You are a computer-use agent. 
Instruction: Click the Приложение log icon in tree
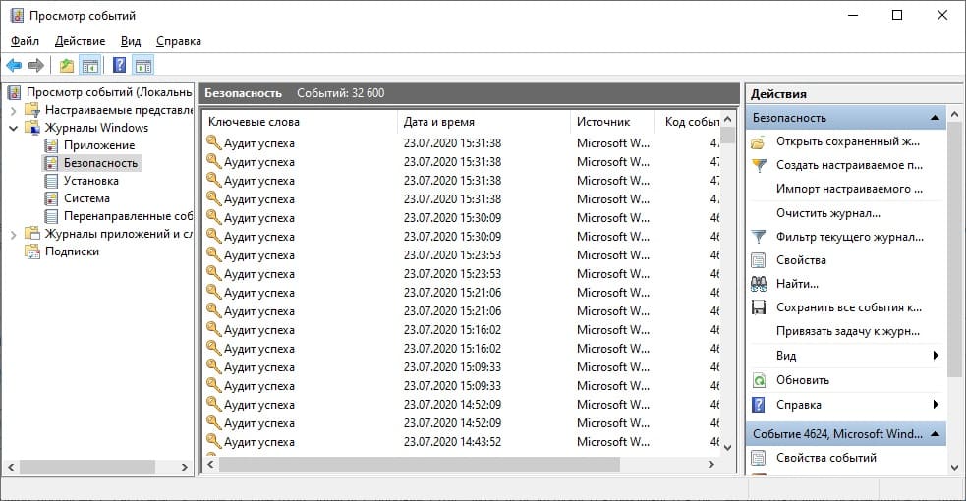(52, 145)
